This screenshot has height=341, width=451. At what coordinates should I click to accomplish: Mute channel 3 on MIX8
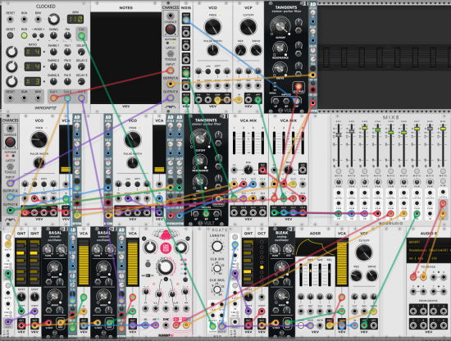pyautogui.click(x=364, y=171)
